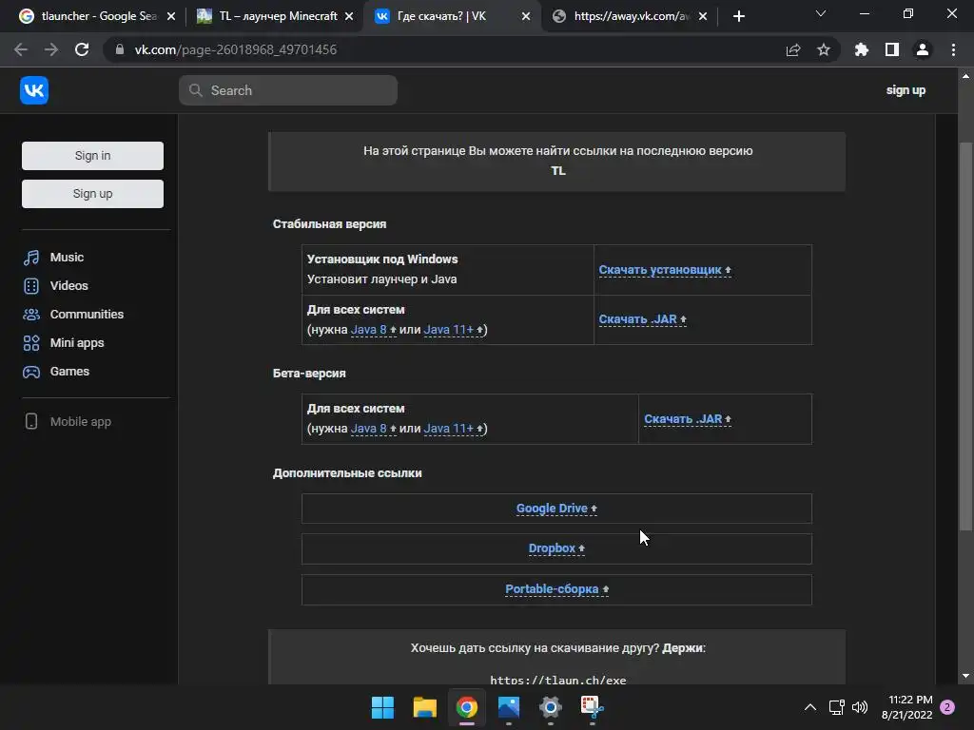Open the Portable-сборка link

[556, 589]
